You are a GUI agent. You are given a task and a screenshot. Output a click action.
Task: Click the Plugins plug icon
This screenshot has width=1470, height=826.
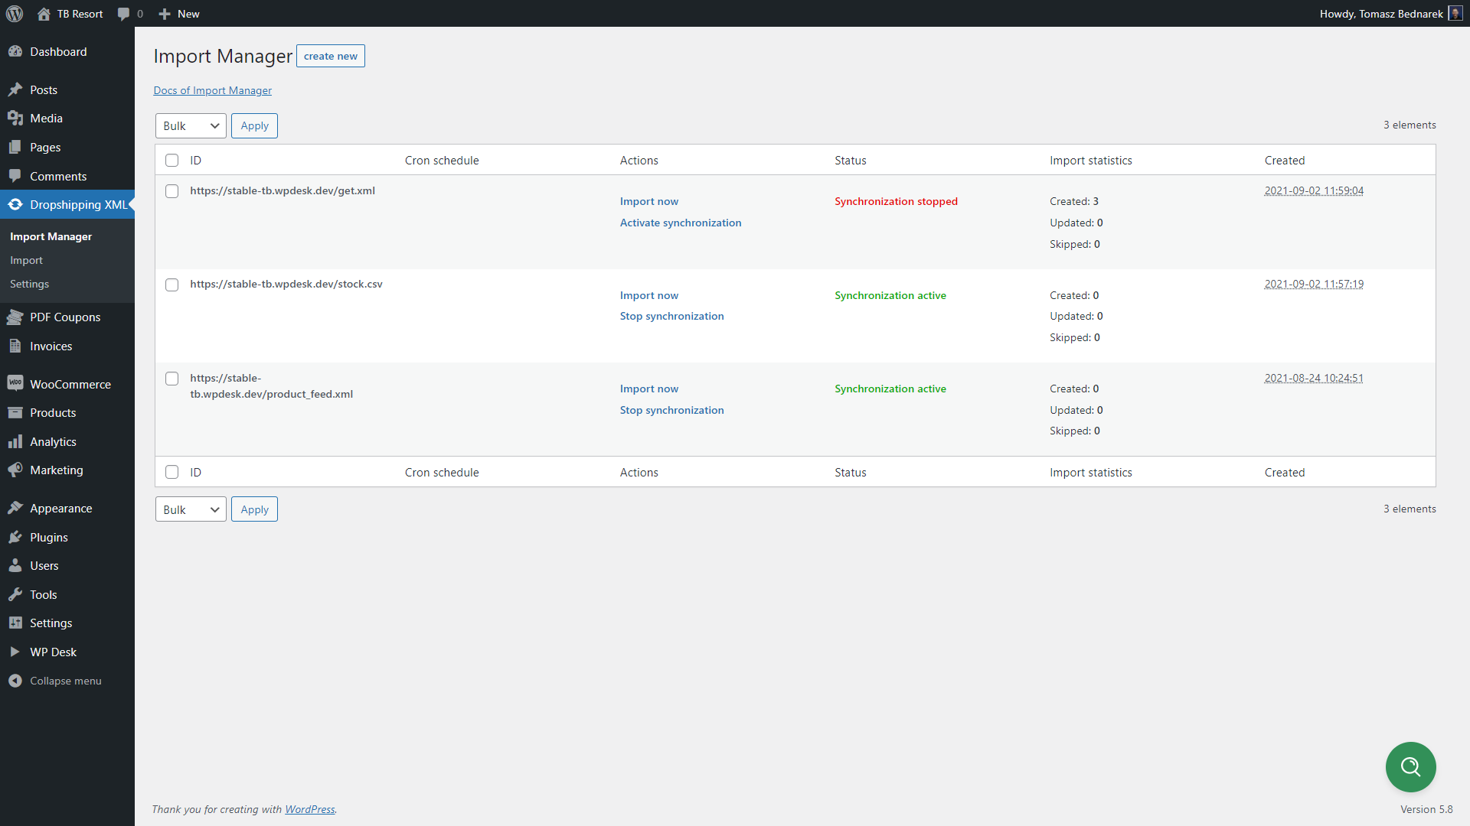click(x=15, y=537)
